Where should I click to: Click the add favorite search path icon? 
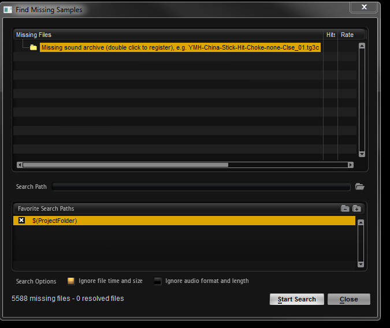[x=356, y=208]
